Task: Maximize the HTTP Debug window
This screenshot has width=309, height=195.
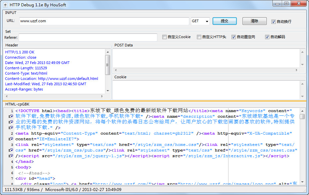Action: coord(286,4)
